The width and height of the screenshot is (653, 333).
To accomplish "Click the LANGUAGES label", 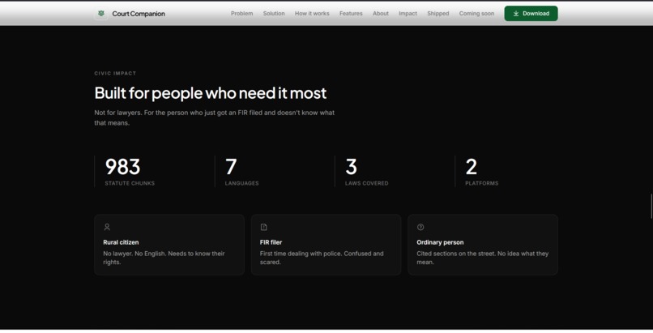I will point(241,183).
